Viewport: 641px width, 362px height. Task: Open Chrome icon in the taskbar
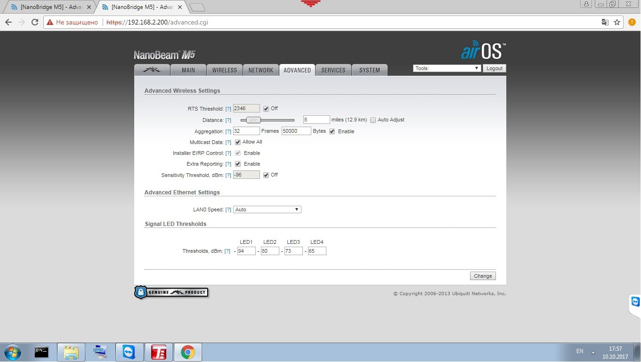[187, 352]
